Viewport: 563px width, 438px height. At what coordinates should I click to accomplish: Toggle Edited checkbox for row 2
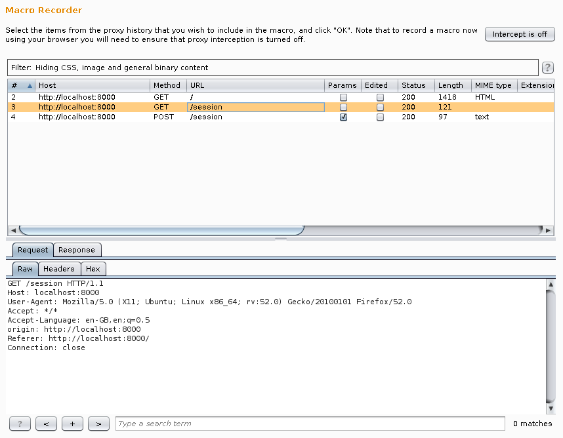point(380,97)
